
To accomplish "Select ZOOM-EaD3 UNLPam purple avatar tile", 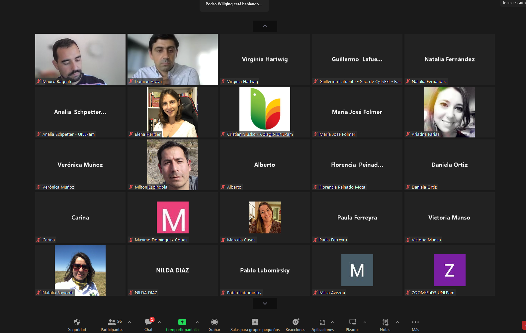I will (x=450, y=270).
